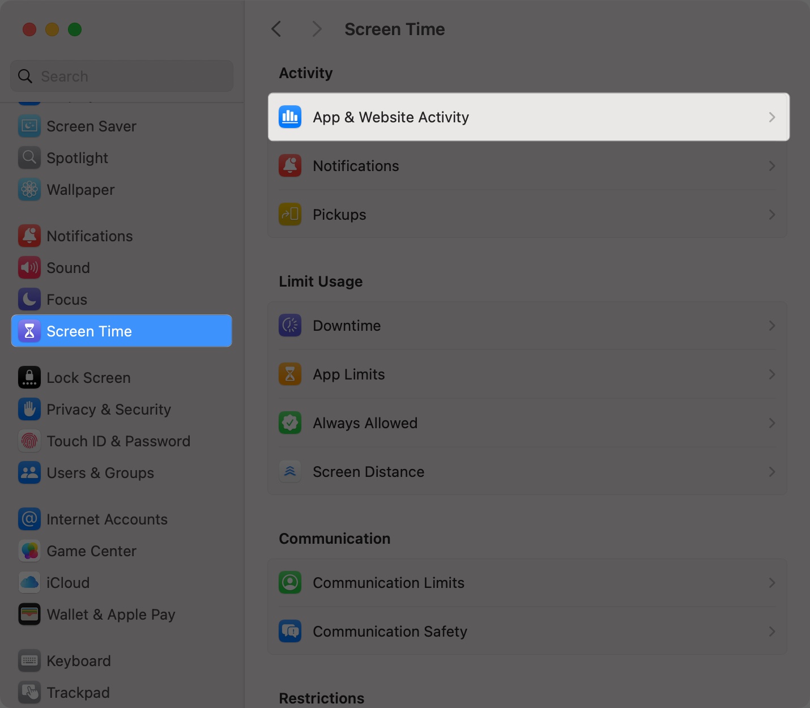Select the Touch ID & Password fingerprint icon
Screen dimensions: 810x708
pos(29,441)
